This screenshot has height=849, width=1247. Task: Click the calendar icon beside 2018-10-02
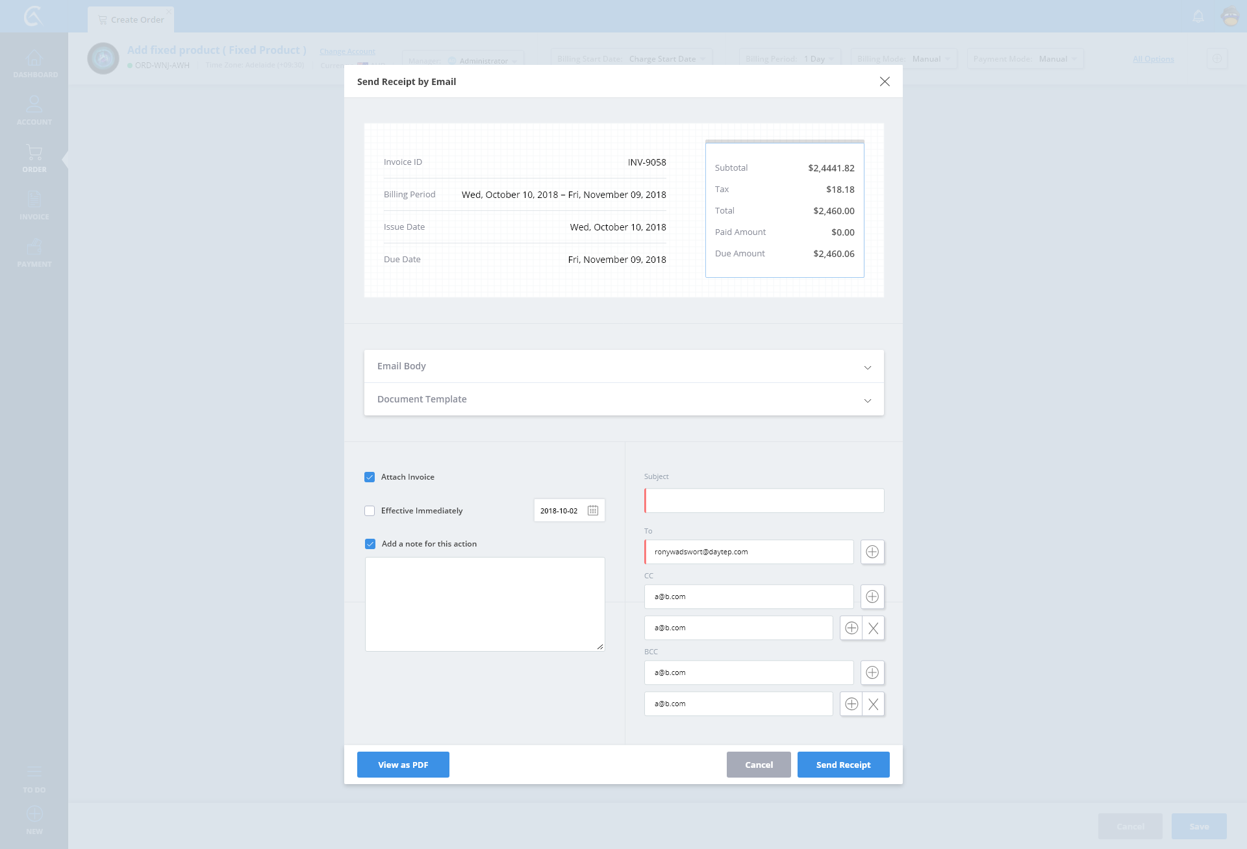coord(592,511)
